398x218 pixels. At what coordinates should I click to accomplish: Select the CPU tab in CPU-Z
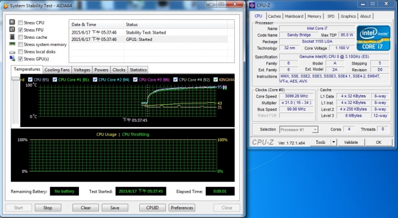click(x=258, y=15)
